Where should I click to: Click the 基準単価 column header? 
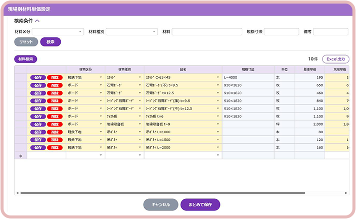point(310,70)
